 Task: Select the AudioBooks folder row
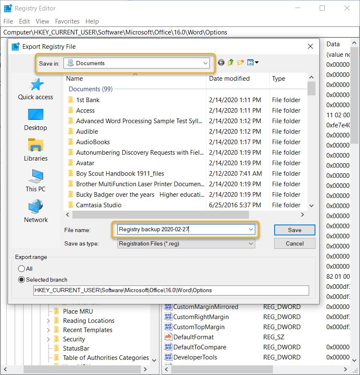(185, 142)
